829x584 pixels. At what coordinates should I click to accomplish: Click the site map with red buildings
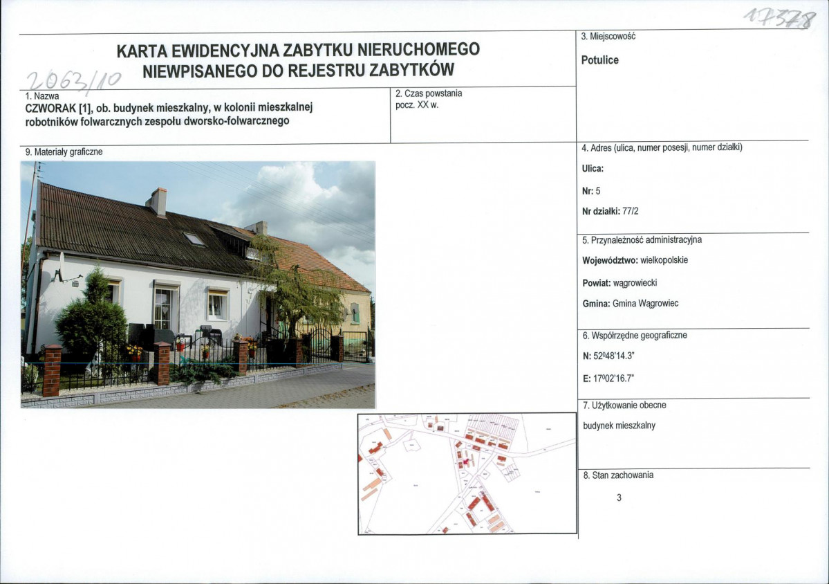[467, 473]
